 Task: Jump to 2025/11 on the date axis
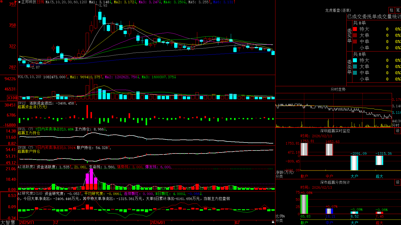tap(27, 222)
